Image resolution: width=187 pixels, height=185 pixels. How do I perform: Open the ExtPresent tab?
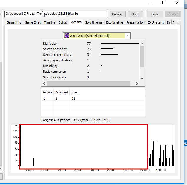point(156,22)
